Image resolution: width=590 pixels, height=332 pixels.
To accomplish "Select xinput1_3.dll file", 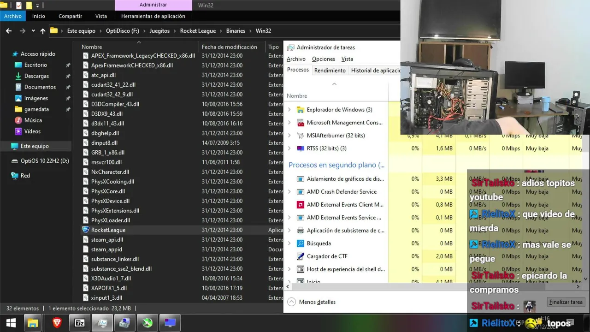I will pos(106,298).
